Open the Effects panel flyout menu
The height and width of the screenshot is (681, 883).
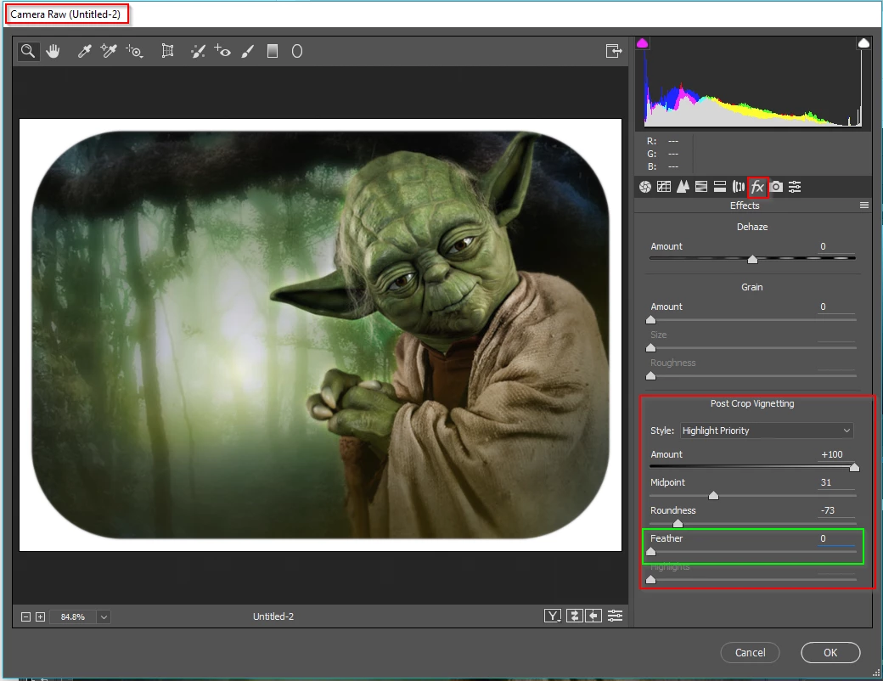863,205
